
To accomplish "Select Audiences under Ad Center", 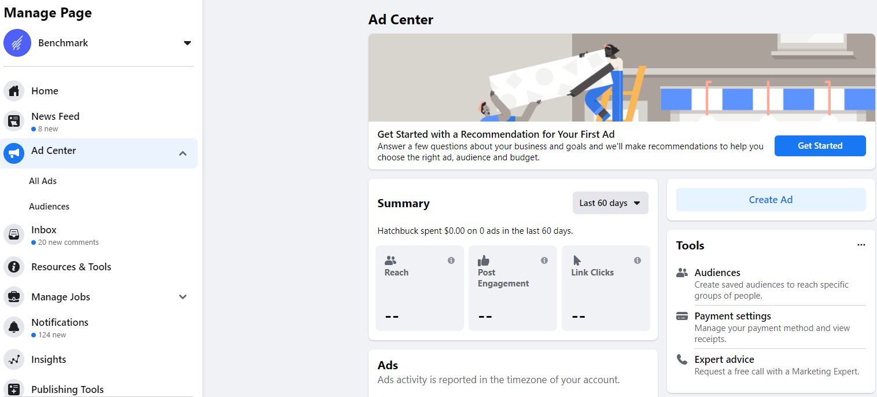I will coord(49,207).
